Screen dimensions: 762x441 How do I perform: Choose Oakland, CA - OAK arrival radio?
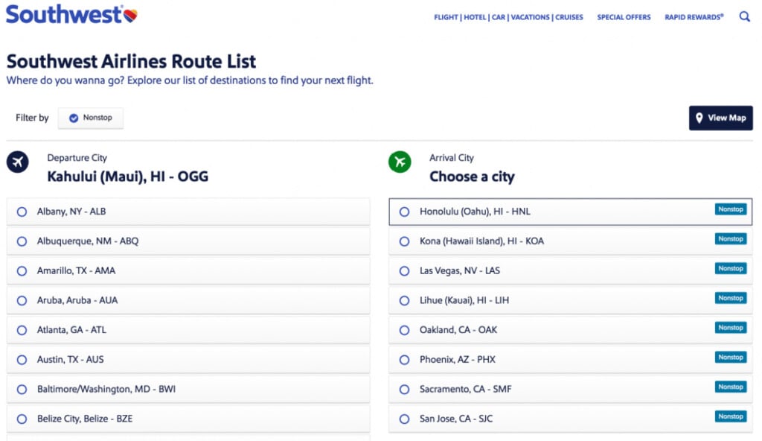click(404, 330)
